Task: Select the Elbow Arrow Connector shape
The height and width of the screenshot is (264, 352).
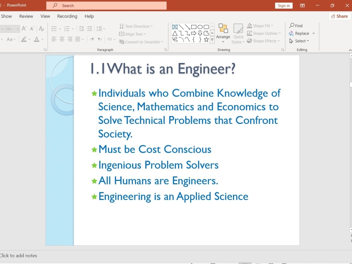Action: coord(188,33)
